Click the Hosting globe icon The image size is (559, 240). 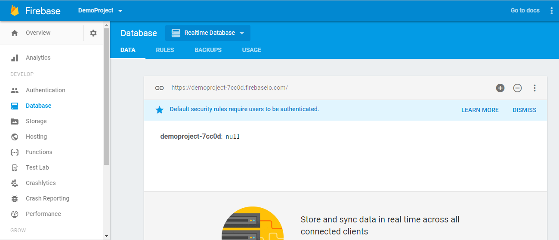coord(15,137)
